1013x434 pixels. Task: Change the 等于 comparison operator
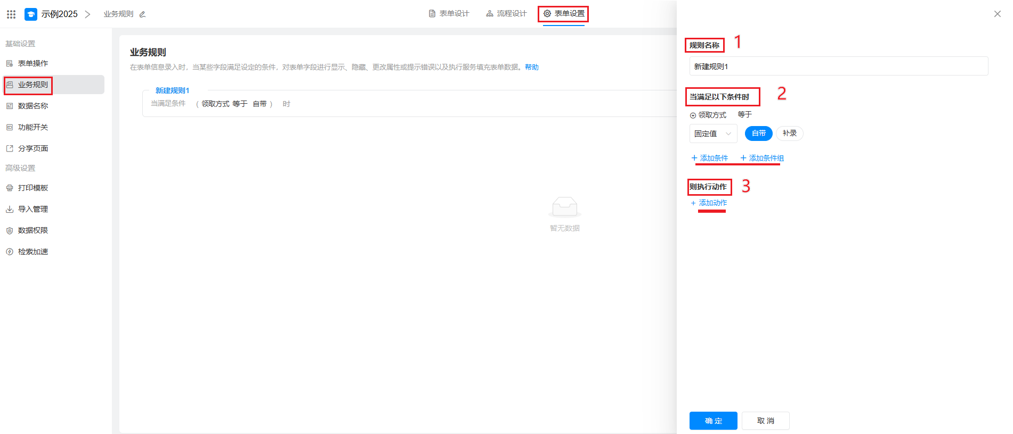(744, 115)
